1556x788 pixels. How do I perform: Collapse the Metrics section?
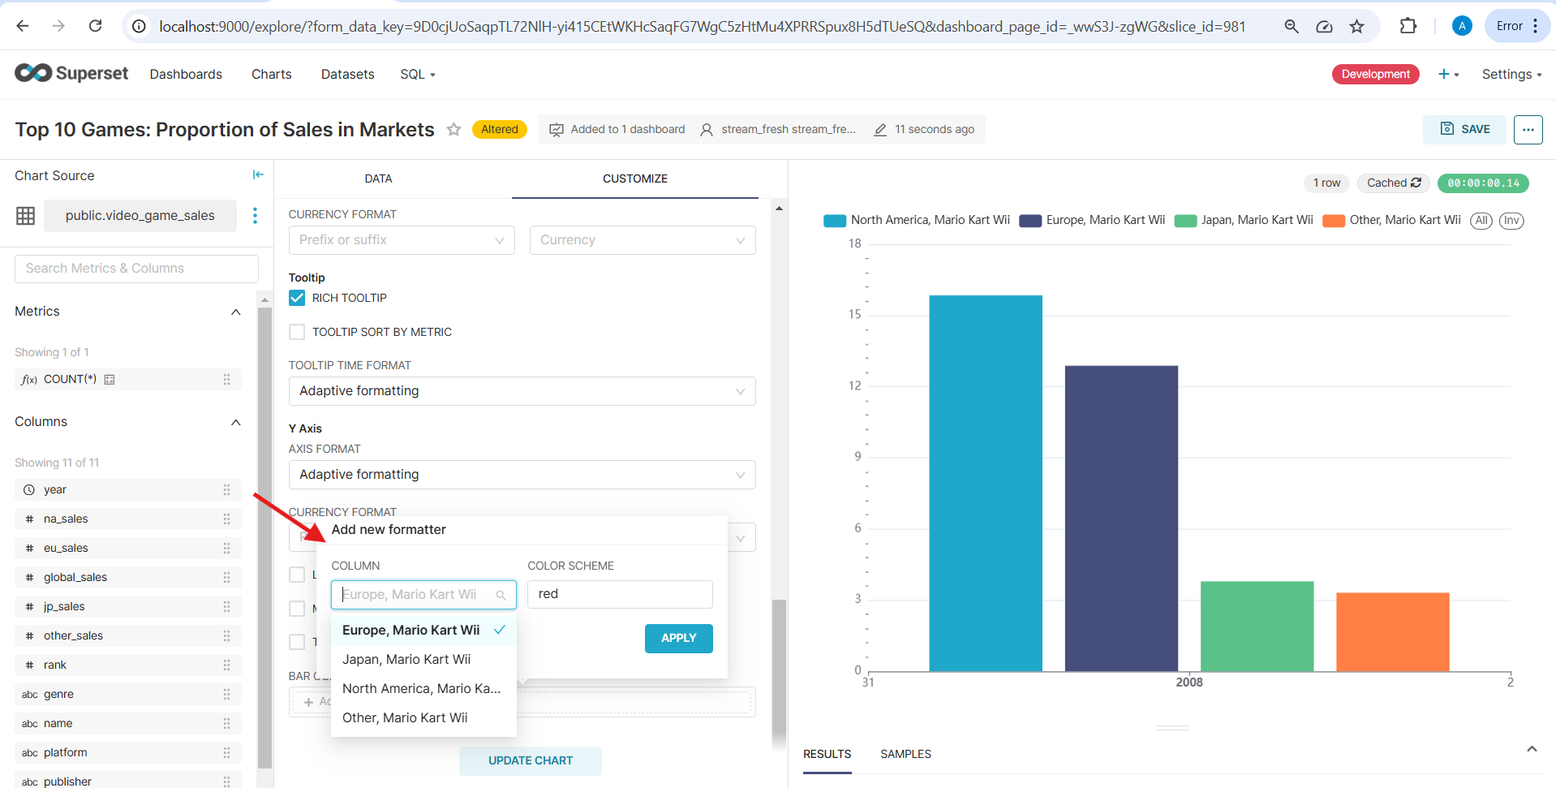[x=236, y=312]
